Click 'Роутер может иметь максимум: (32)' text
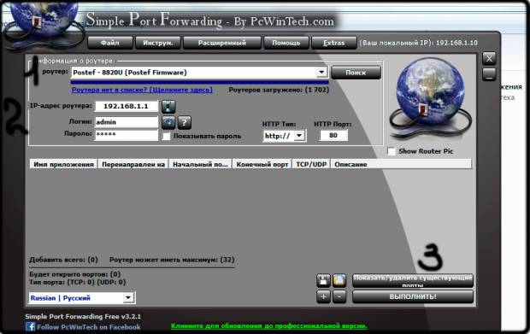Screen dimensions: 530x334 point(172,260)
